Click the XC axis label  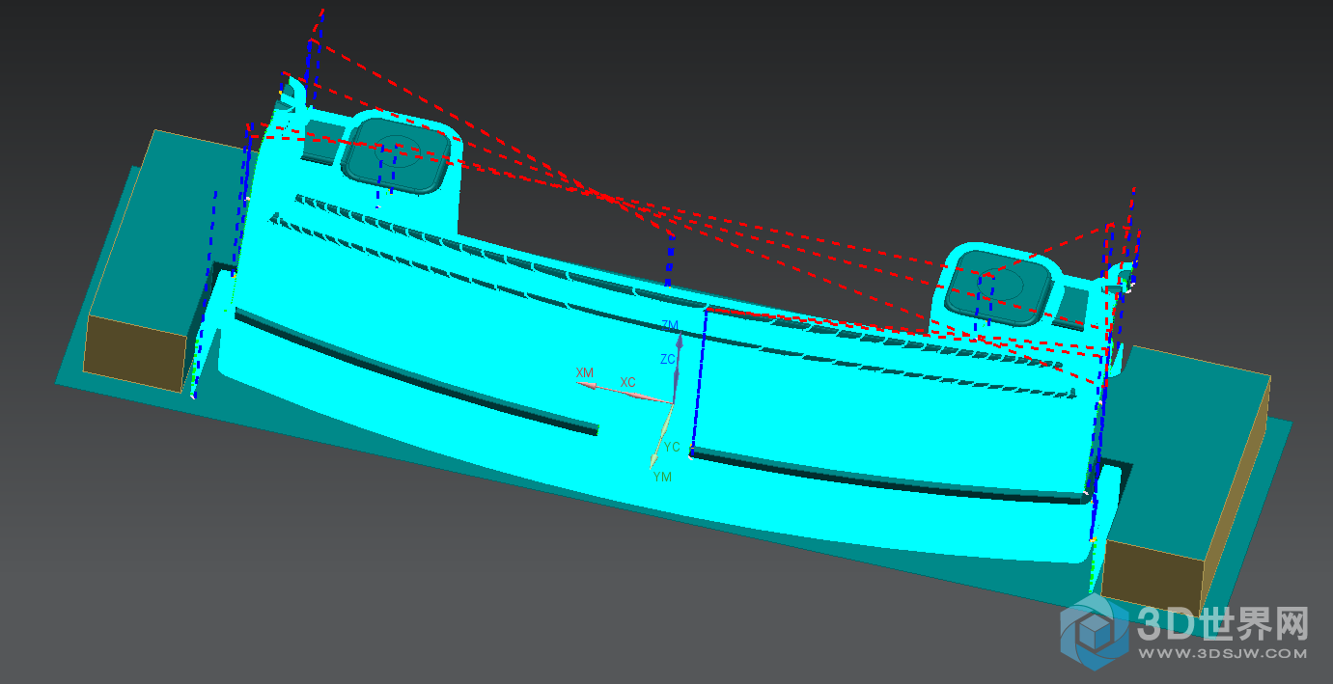coord(628,383)
